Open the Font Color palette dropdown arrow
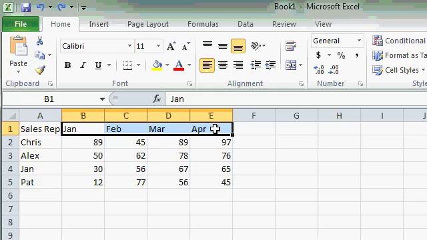This screenshot has width=427, height=240. coord(189,65)
